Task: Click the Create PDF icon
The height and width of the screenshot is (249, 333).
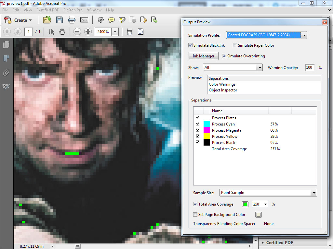Action: [8, 20]
